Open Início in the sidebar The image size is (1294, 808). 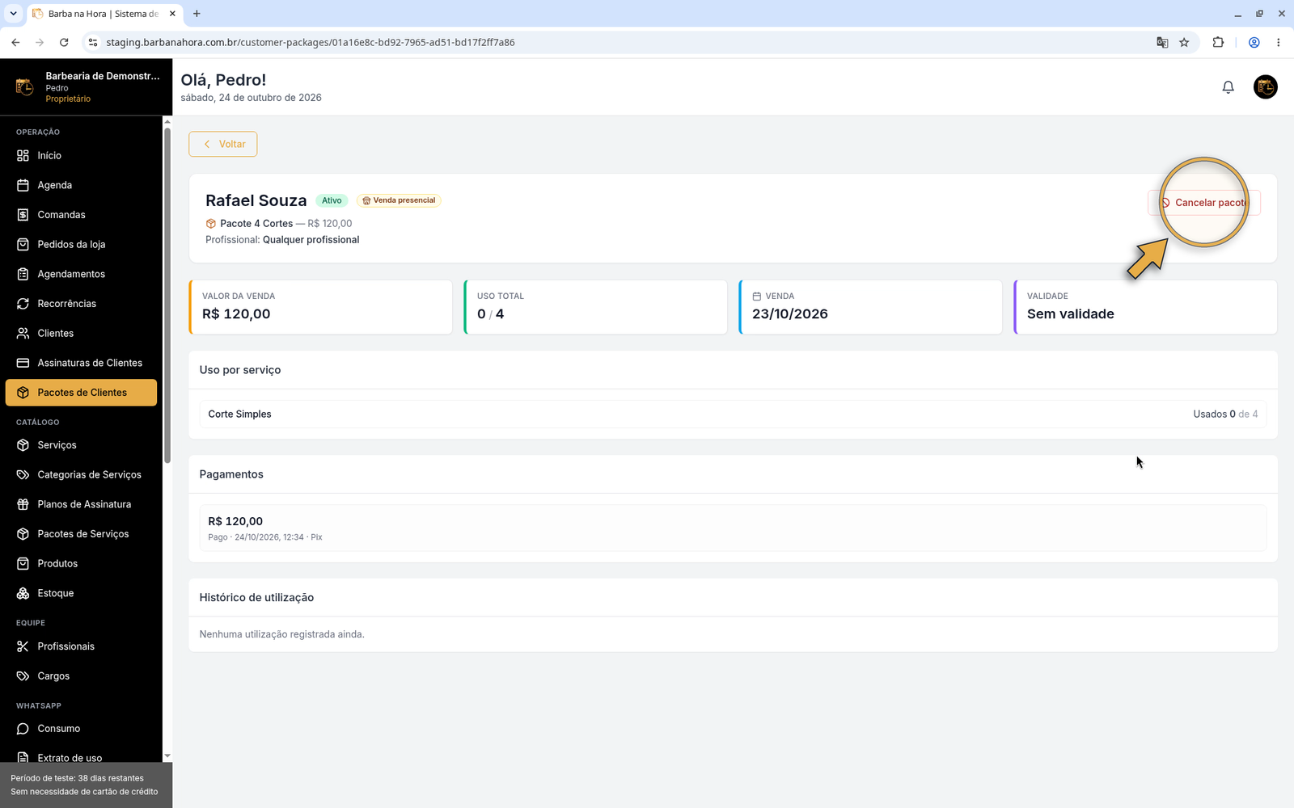(x=81, y=155)
